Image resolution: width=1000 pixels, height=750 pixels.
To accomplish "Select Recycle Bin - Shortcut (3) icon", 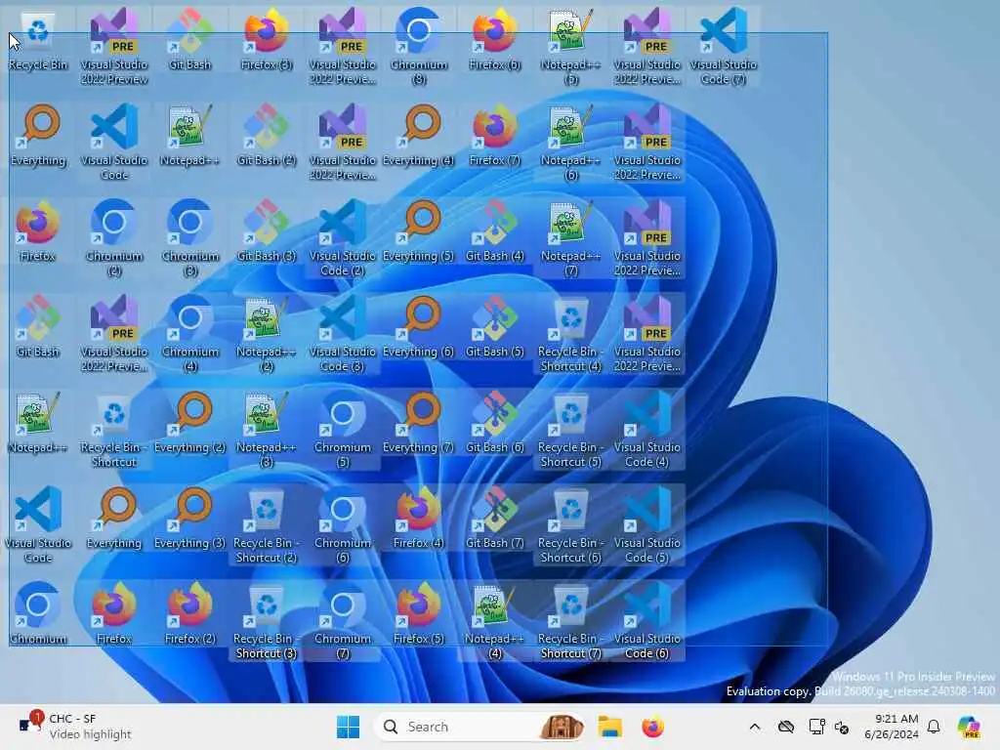I will coord(267,621).
